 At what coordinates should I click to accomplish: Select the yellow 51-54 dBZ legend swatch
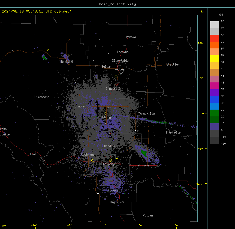pyautogui.click(x=214, y=58)
